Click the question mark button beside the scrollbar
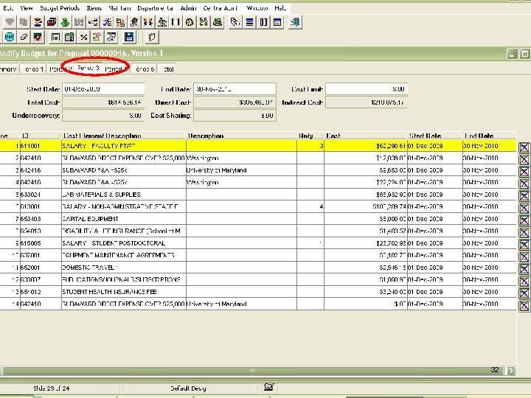Viewport: 531px width, 398px height. (x=510, y=371)
